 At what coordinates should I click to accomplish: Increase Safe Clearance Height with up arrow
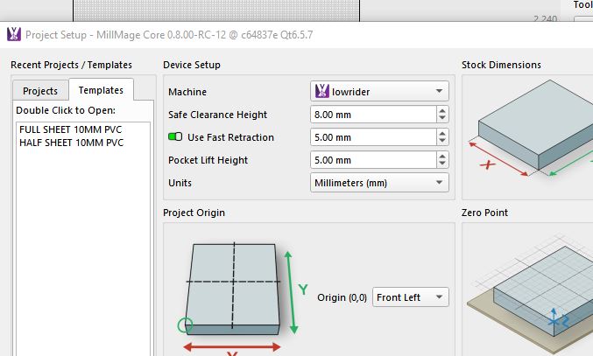pos(442,110)
